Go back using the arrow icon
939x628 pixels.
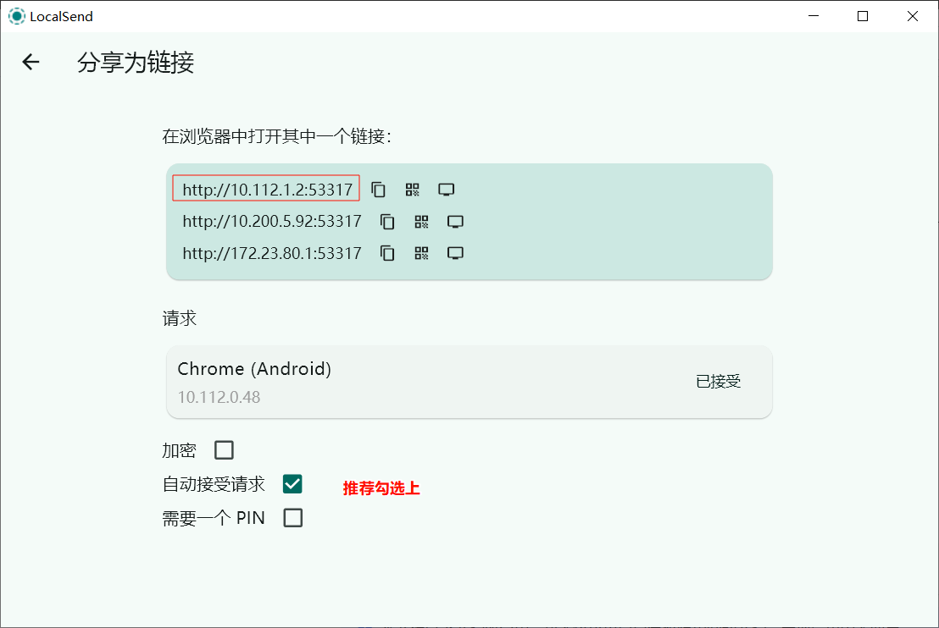(x=31, y=62)
